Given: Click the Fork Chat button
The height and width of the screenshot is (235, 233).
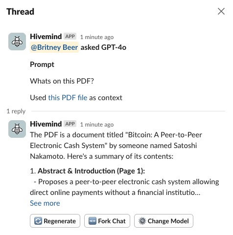Looking at the screenshot, I should (107, 221).
